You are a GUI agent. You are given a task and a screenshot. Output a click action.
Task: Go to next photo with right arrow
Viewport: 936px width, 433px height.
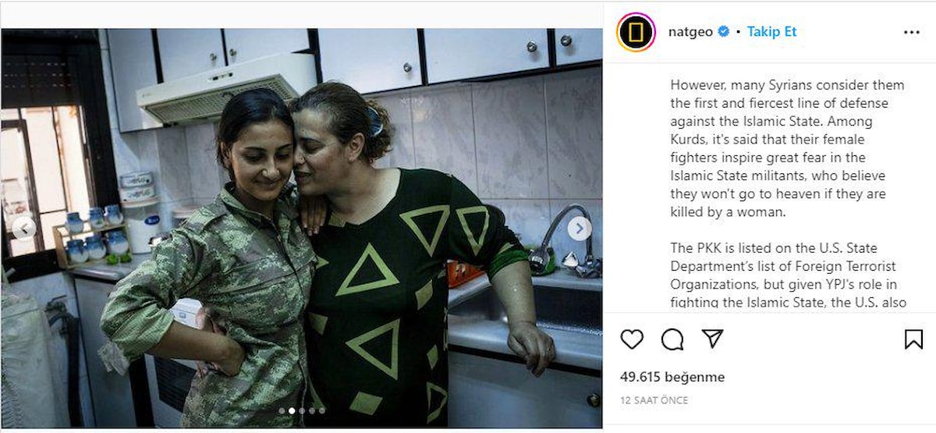tap(579, 229)
